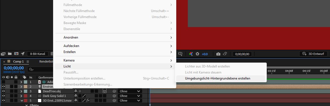Click the fx switch on 3D Envi mov layer

point(88,101)
